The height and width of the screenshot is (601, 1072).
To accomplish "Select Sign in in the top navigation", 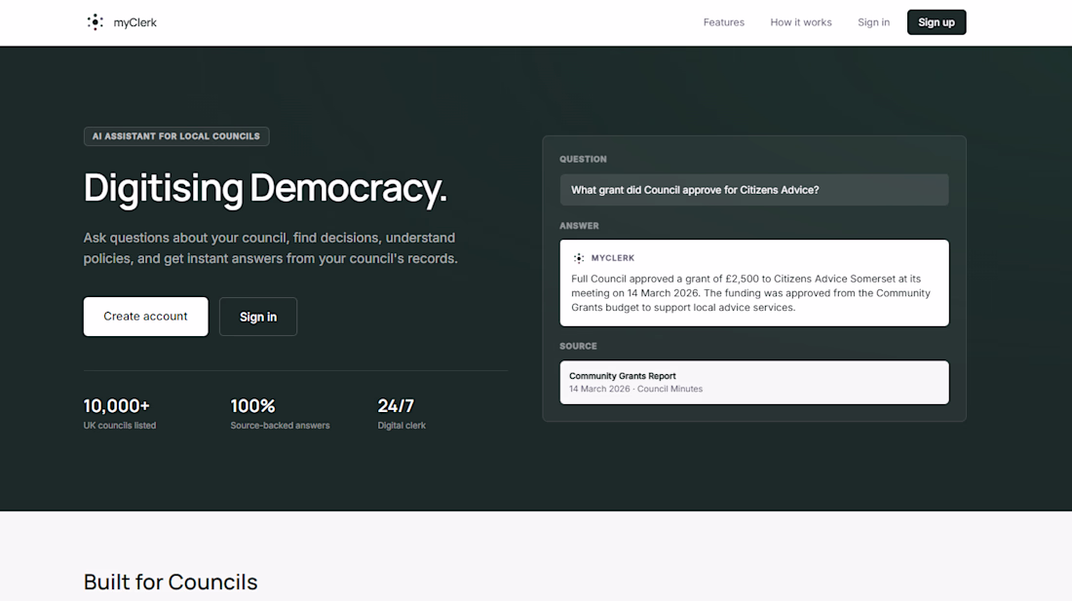I will [x=873, y=22].
